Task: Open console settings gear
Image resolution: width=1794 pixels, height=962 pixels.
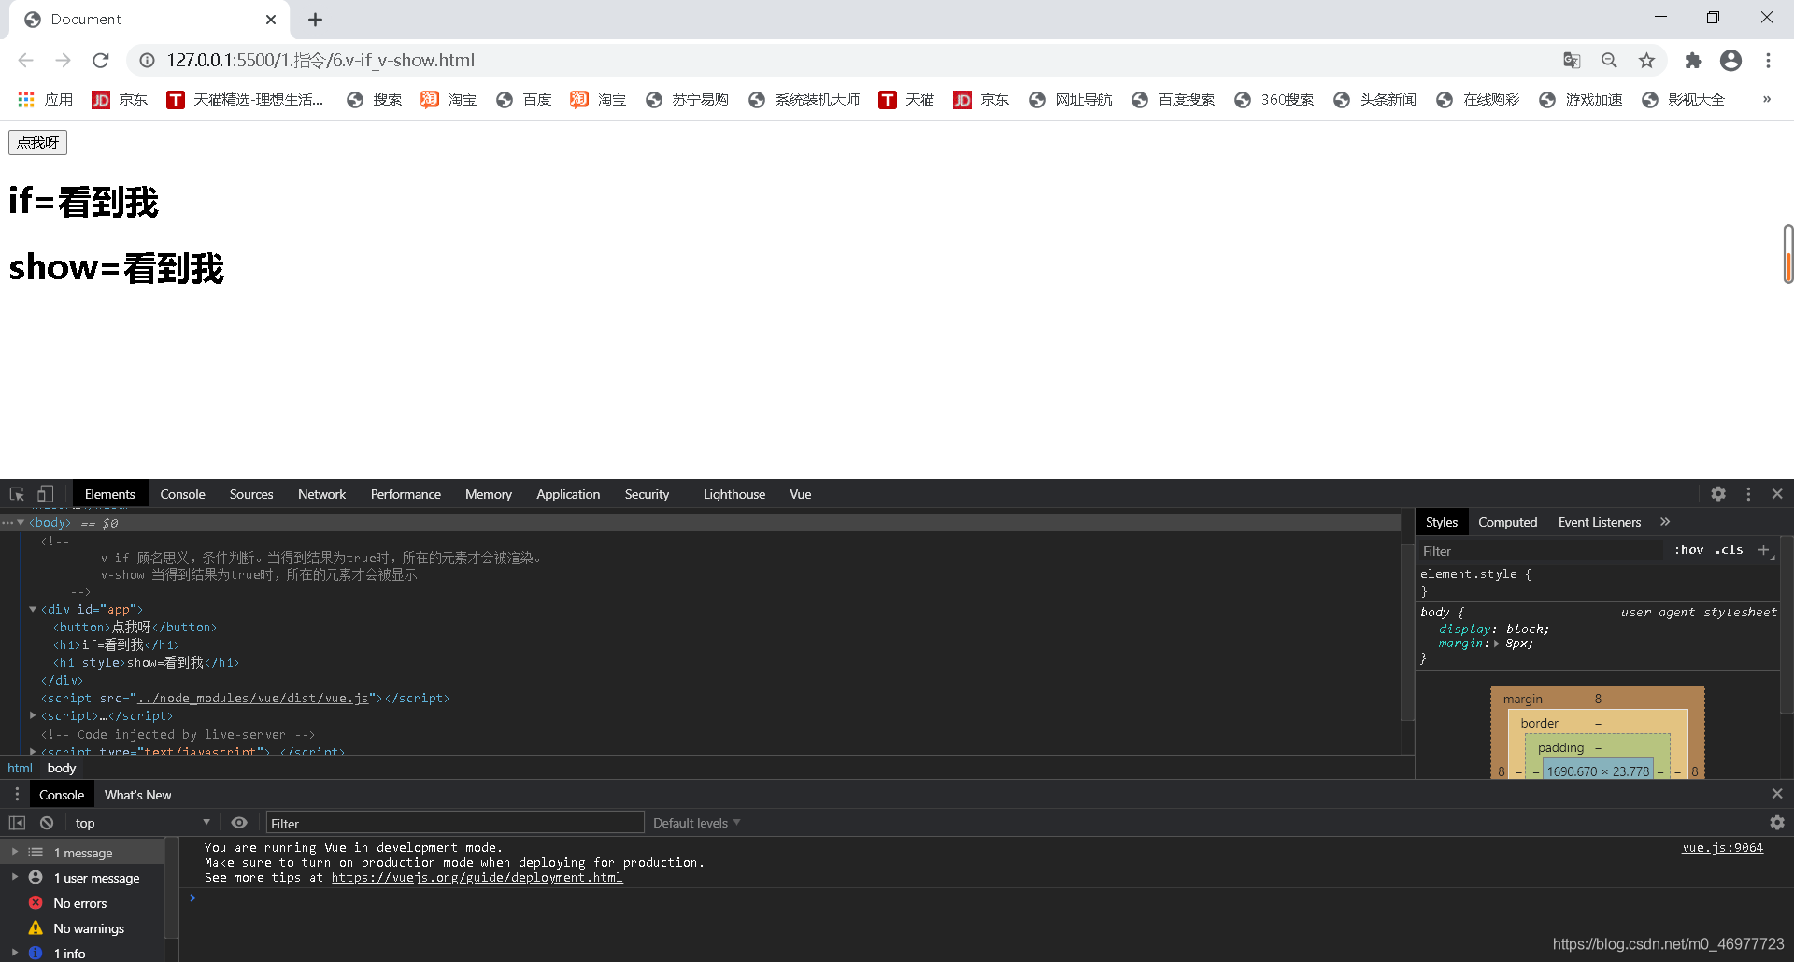Action: (1777, 823)
